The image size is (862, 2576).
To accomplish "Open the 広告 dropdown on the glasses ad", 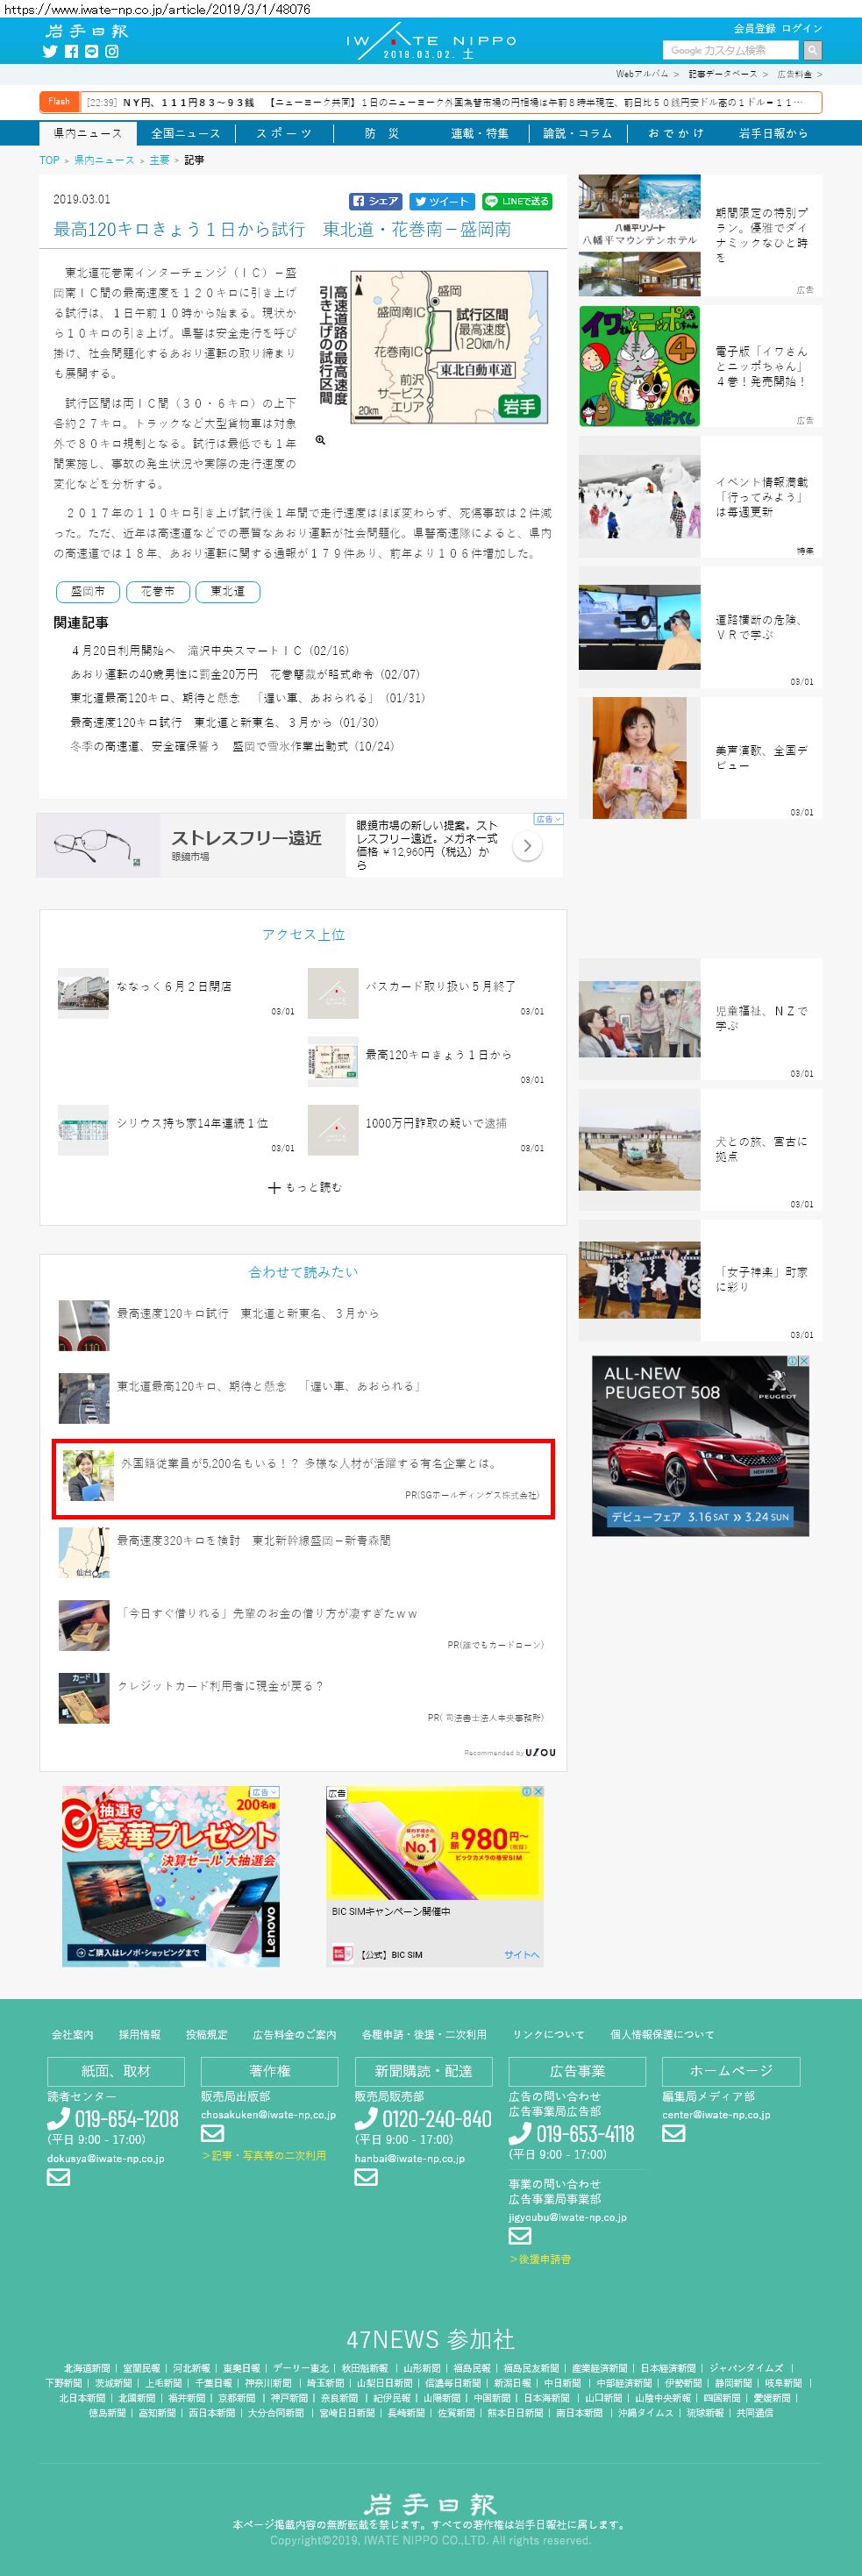I will (548, 819).
